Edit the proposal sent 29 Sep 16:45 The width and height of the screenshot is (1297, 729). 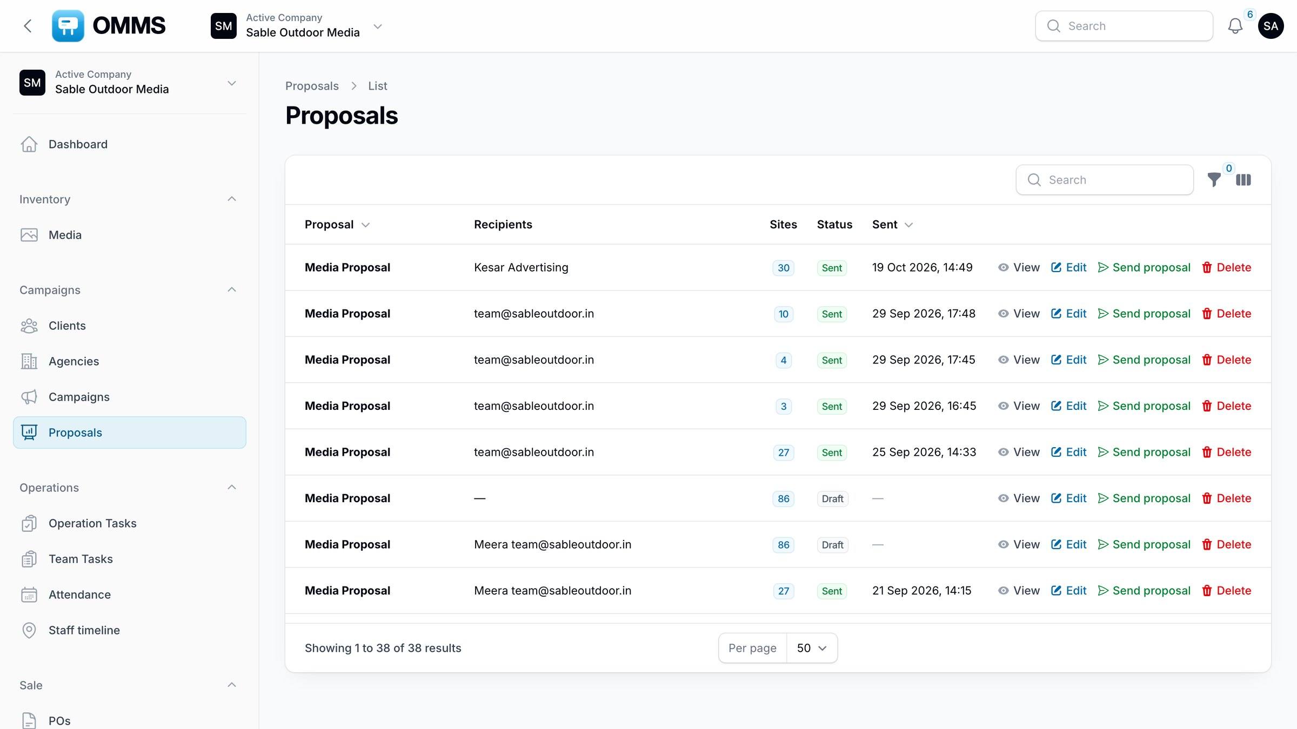point(1068,406)
